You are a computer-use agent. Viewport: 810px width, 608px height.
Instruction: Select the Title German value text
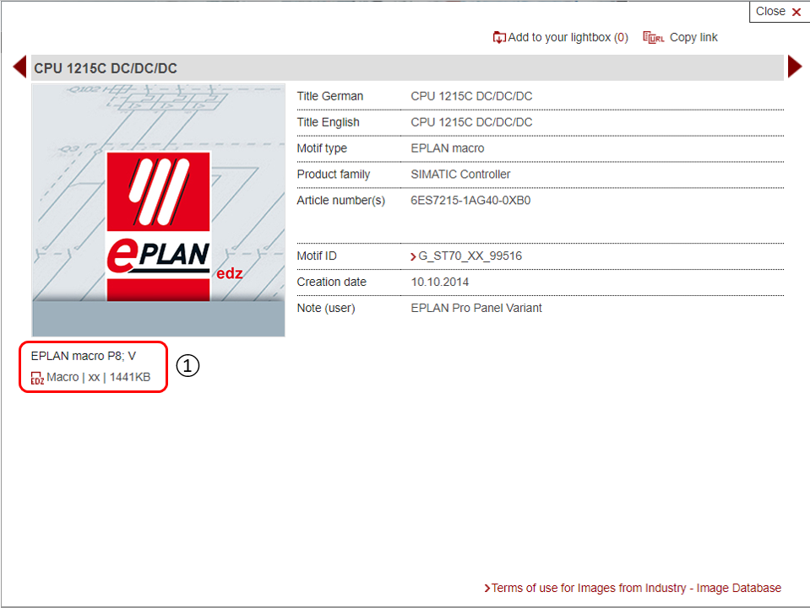point(471,96)
